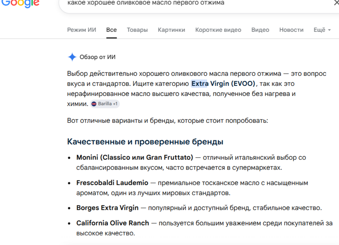Screen dimensions: 339x245
Task: Click heading Качественные и проверенные бренды
Action: point(145,142)
